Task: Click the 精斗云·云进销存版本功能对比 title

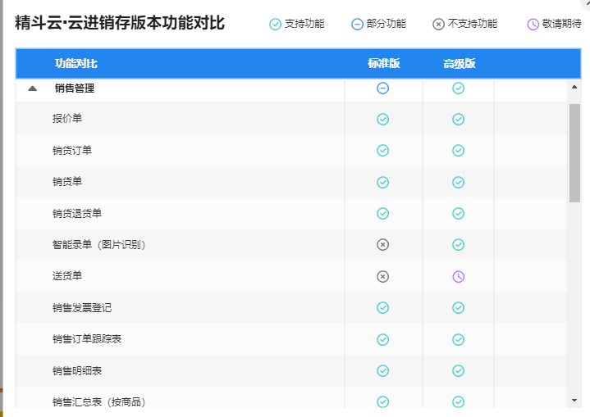Action: click(120, 23)
